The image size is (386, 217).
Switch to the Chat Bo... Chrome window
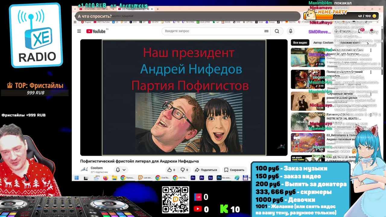[x=163, y=178]
